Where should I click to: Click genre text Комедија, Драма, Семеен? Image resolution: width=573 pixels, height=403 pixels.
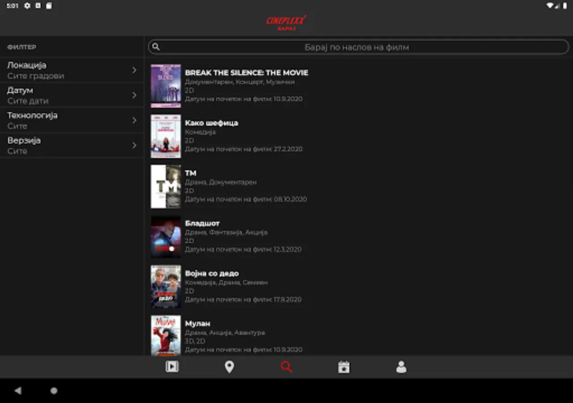[227, 283]
